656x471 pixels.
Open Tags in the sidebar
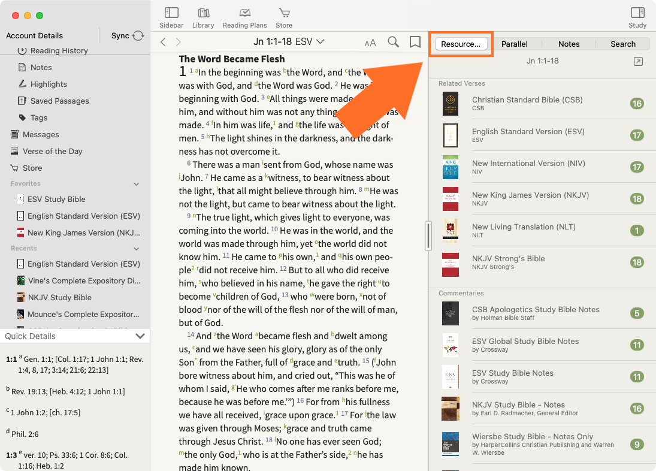(x=32, y=117)
